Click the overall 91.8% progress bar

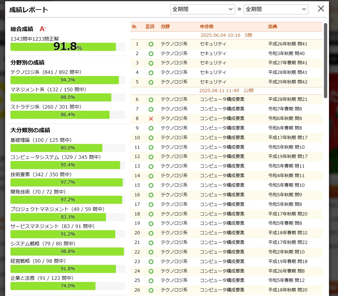tap(68, 47)
